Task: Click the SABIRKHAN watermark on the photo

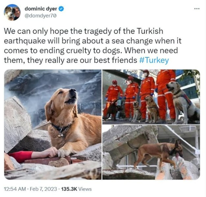Action: 16,90
